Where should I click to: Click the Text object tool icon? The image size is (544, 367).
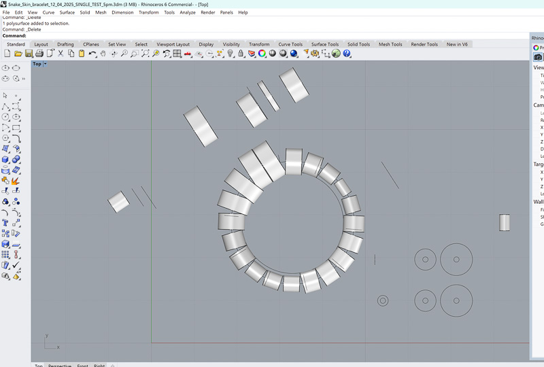click(x=5, y=222)
